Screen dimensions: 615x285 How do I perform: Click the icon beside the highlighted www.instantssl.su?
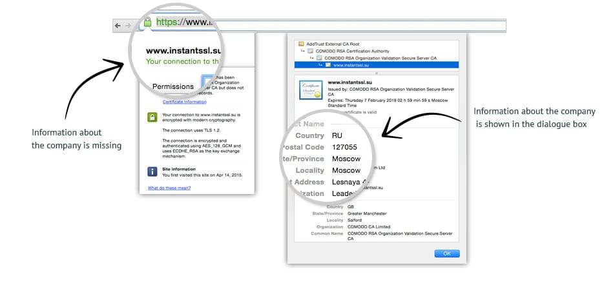point(328,65)
